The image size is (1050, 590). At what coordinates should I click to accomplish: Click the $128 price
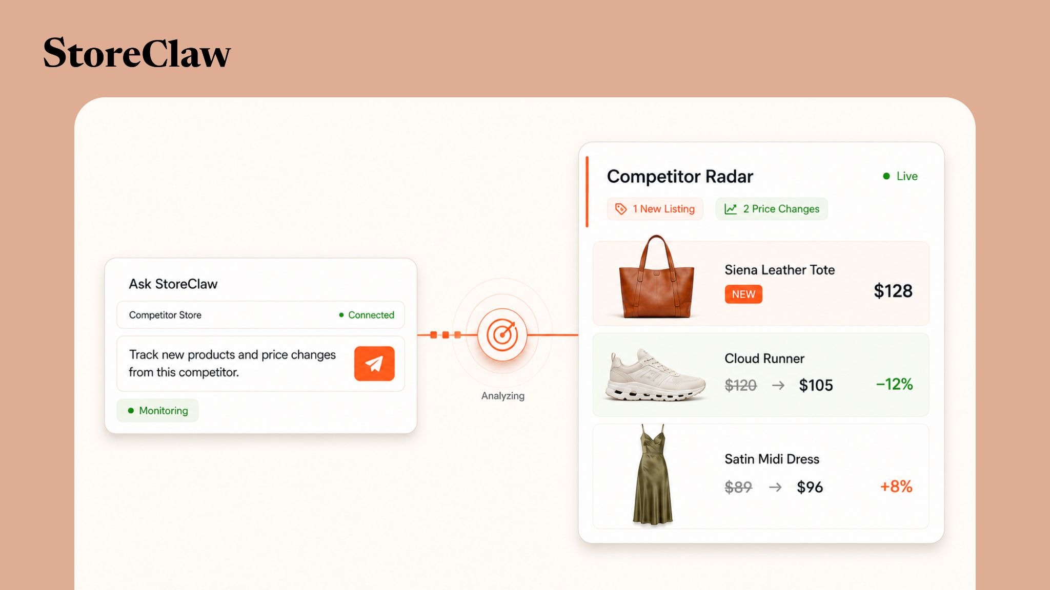point(893,291)
